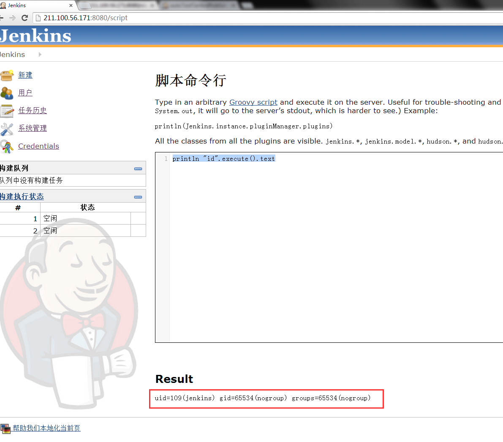Click the browser reload icon
Viewport: 503px width, 442px height.
[x=24, y=18]
